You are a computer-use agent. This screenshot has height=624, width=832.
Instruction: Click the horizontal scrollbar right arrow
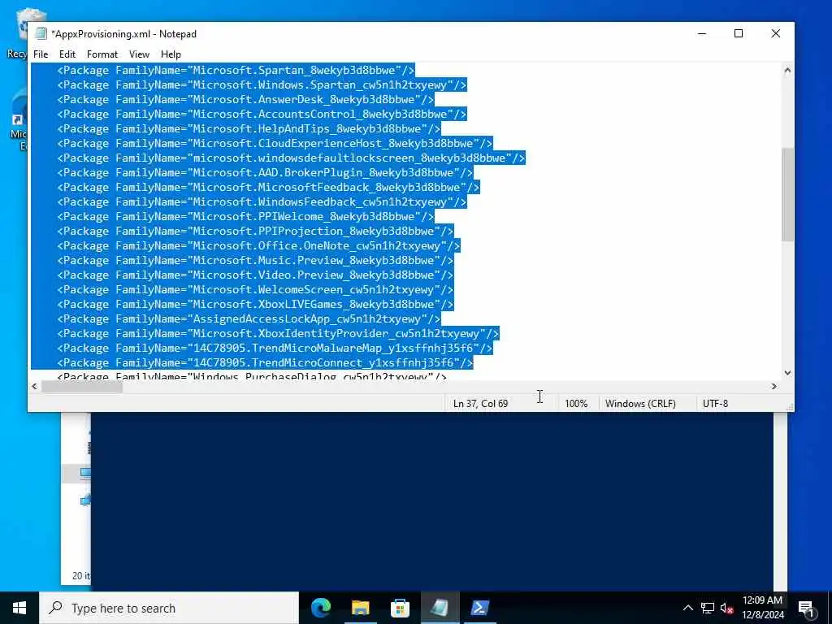pyautogui.click(x=774, y=386)
